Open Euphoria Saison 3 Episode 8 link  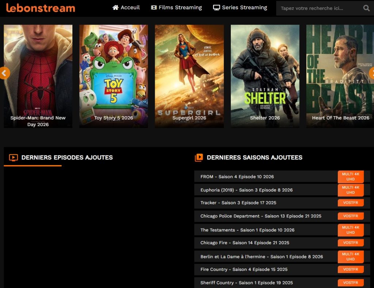[247, 190]
